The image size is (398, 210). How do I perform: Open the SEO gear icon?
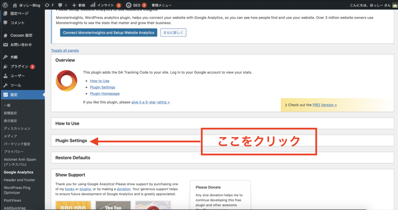[x=129, y=5]
